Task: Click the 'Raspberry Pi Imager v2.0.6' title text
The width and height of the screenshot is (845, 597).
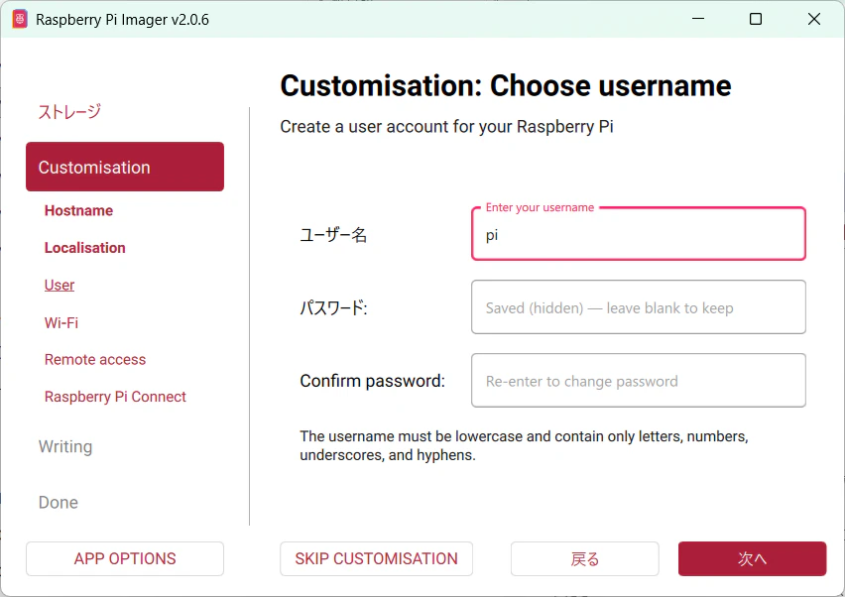Action: tap(122, 20)
